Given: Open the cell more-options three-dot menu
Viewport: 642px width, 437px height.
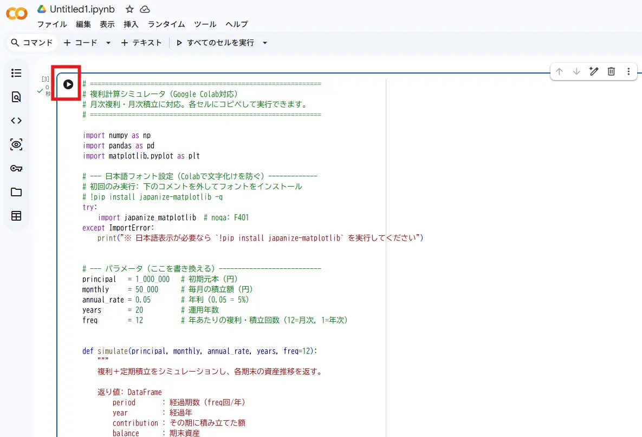Looking at the screenshot, I should (x=628, y=71).
